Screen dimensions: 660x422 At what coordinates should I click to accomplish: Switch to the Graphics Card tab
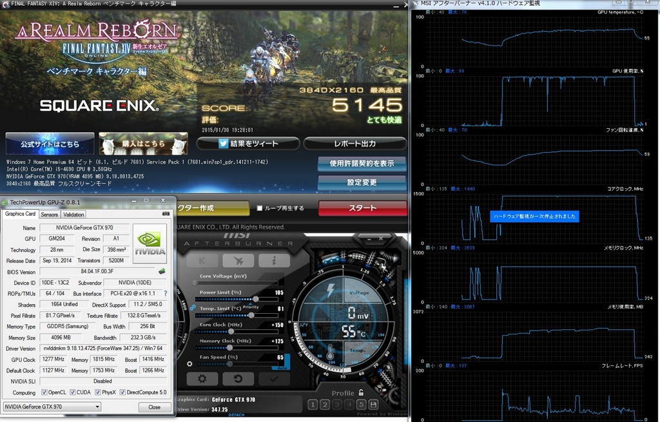(x=20, y=214)
